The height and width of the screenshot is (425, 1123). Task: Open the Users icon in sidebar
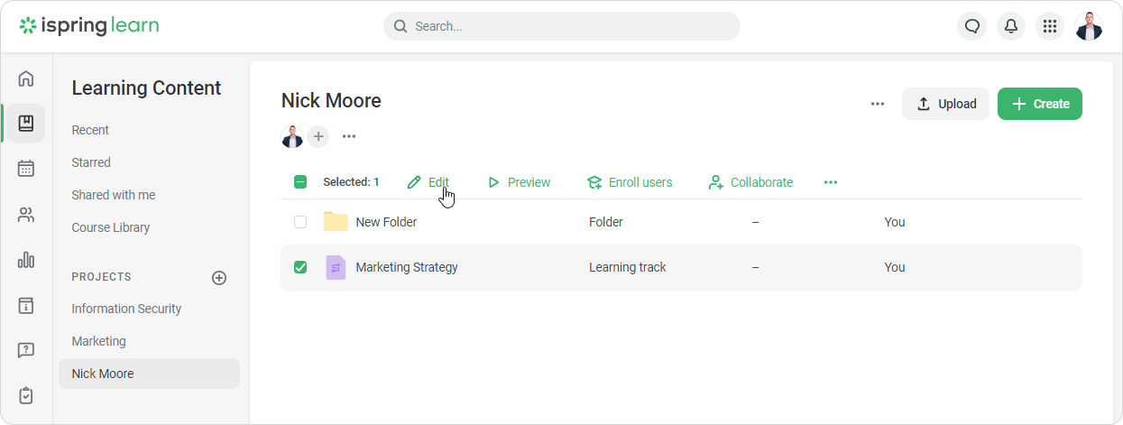click(x=26, y=215)
